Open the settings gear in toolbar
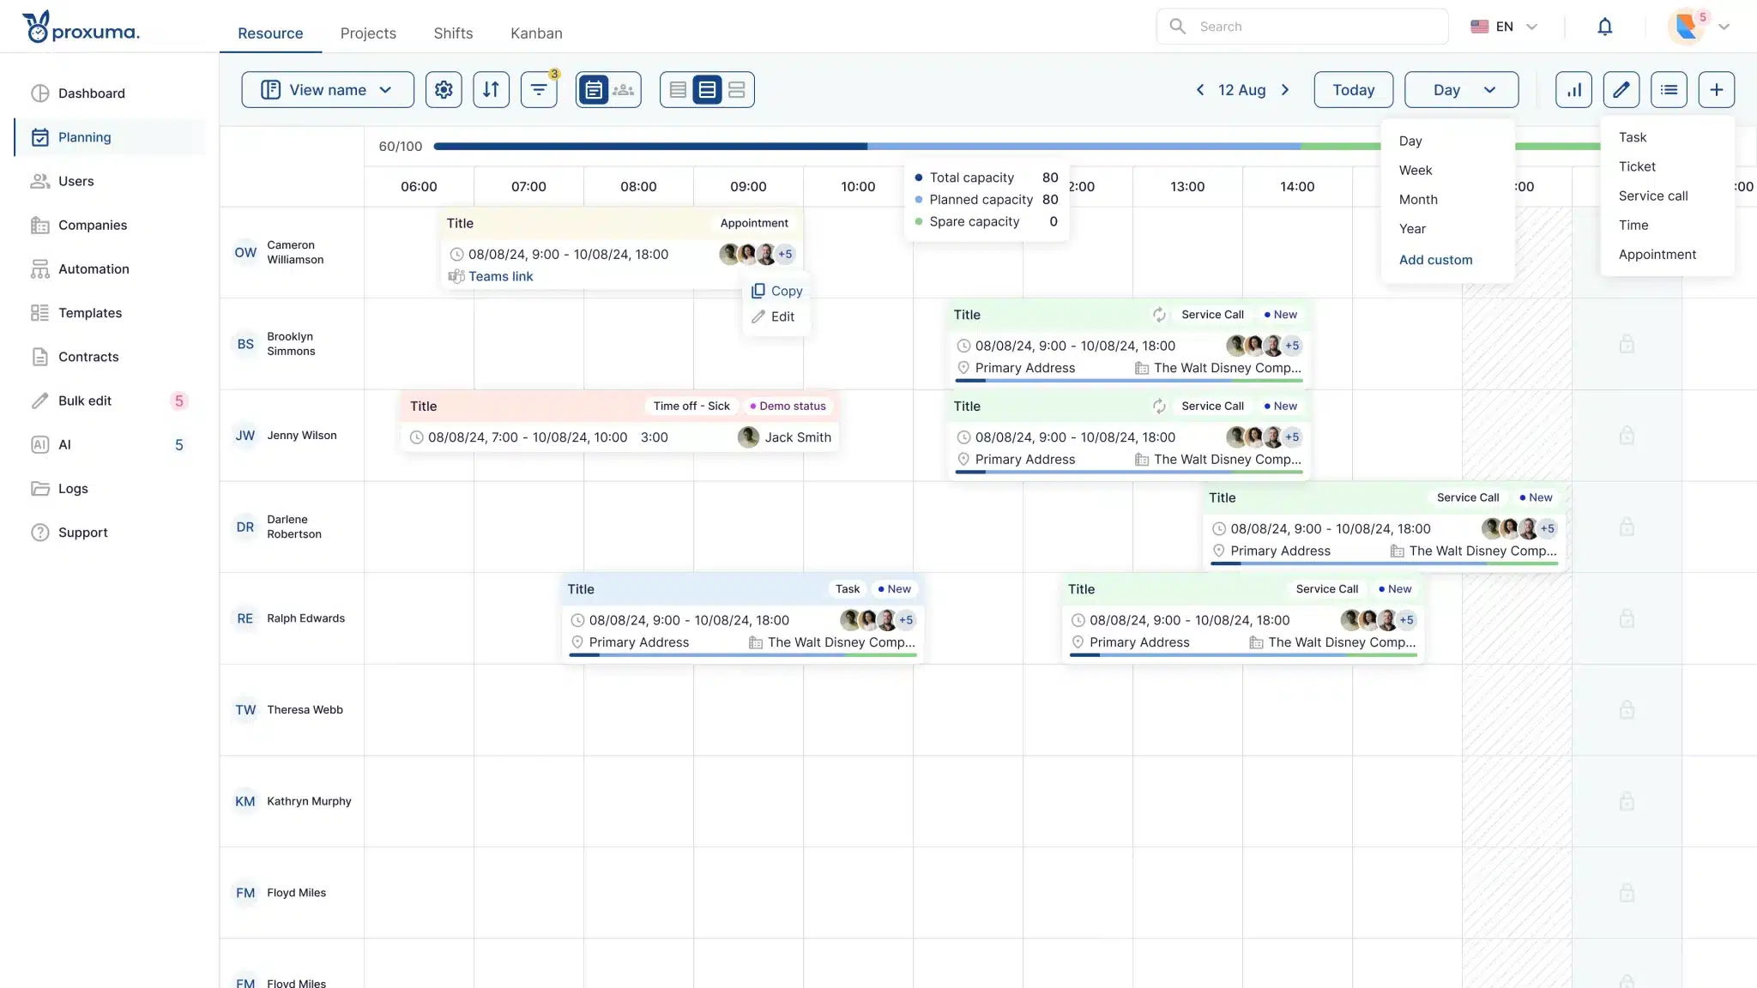The width and height of the screenshot is (1757, 988). pyautogui.click(x=444, y=90)
